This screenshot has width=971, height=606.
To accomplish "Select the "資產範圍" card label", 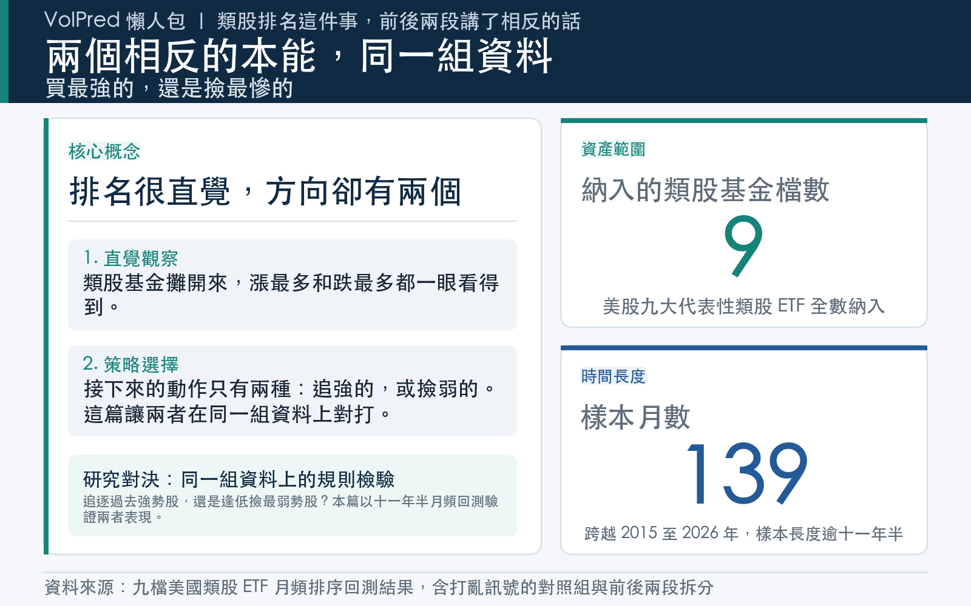I will tap(614, 149).
